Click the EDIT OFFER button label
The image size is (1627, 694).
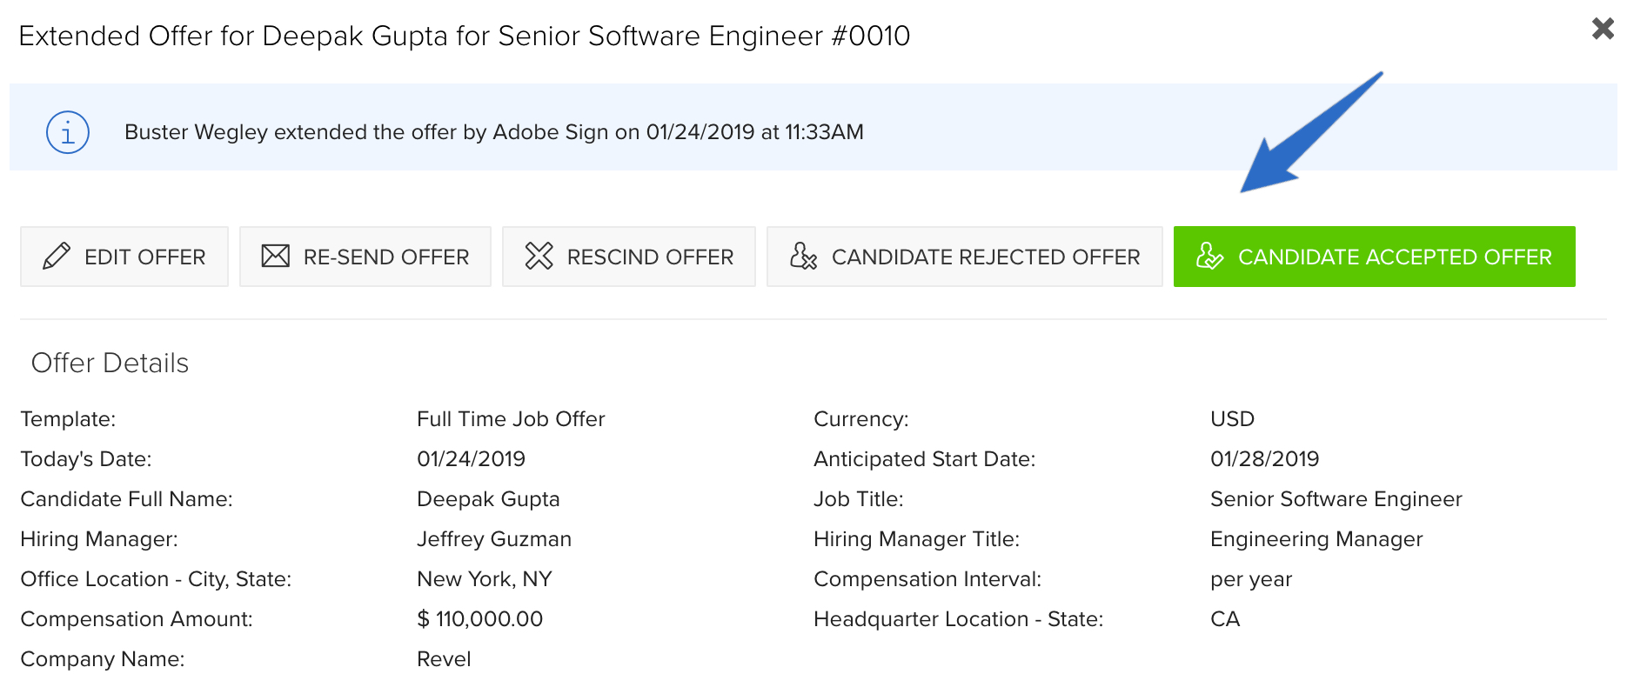[145, 257]
